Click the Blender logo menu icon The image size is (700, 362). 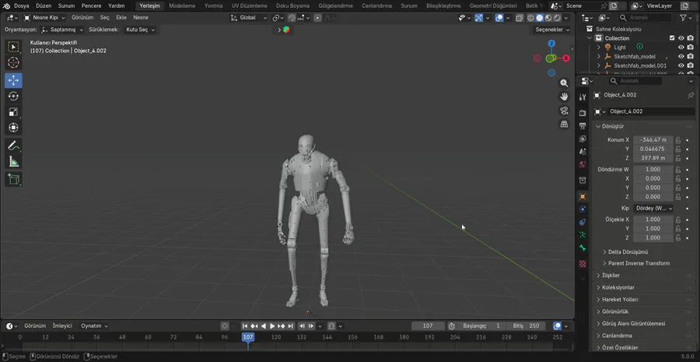(6, 5)
